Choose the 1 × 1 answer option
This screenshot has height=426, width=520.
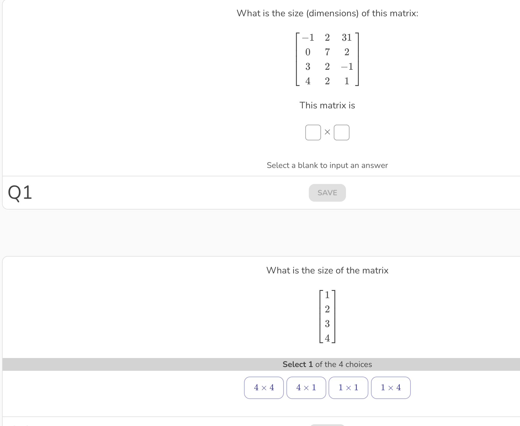click(x=348, y=388)
